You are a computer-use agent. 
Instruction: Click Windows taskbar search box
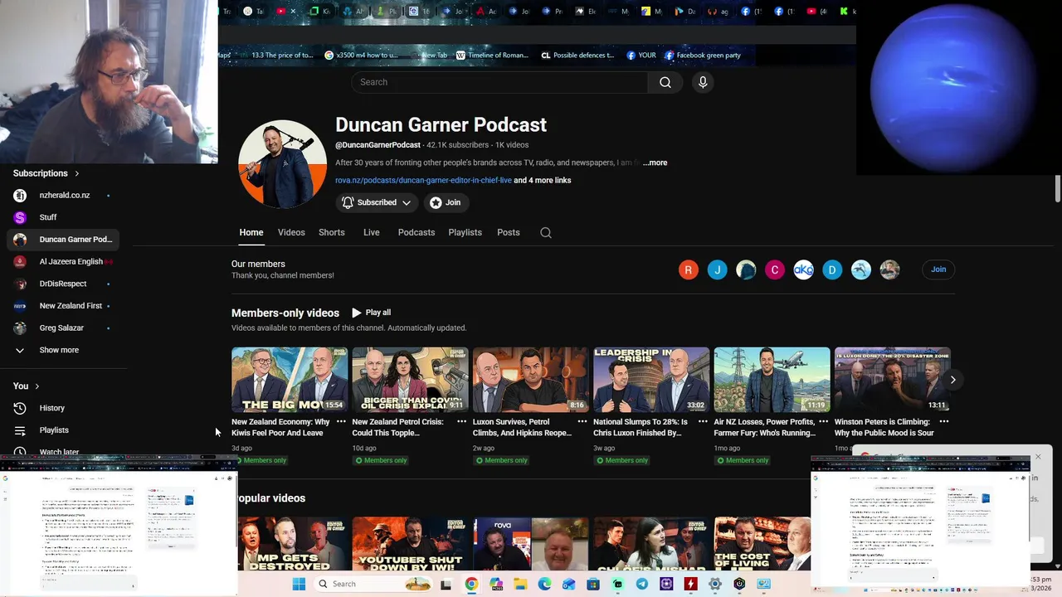[372, 584]
